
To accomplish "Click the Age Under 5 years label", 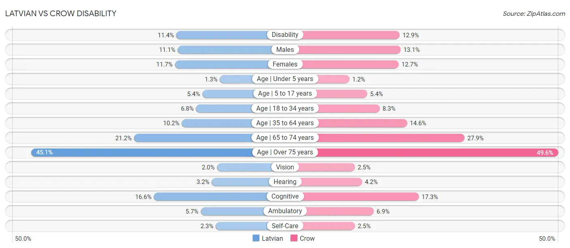I will click(285, 79).
